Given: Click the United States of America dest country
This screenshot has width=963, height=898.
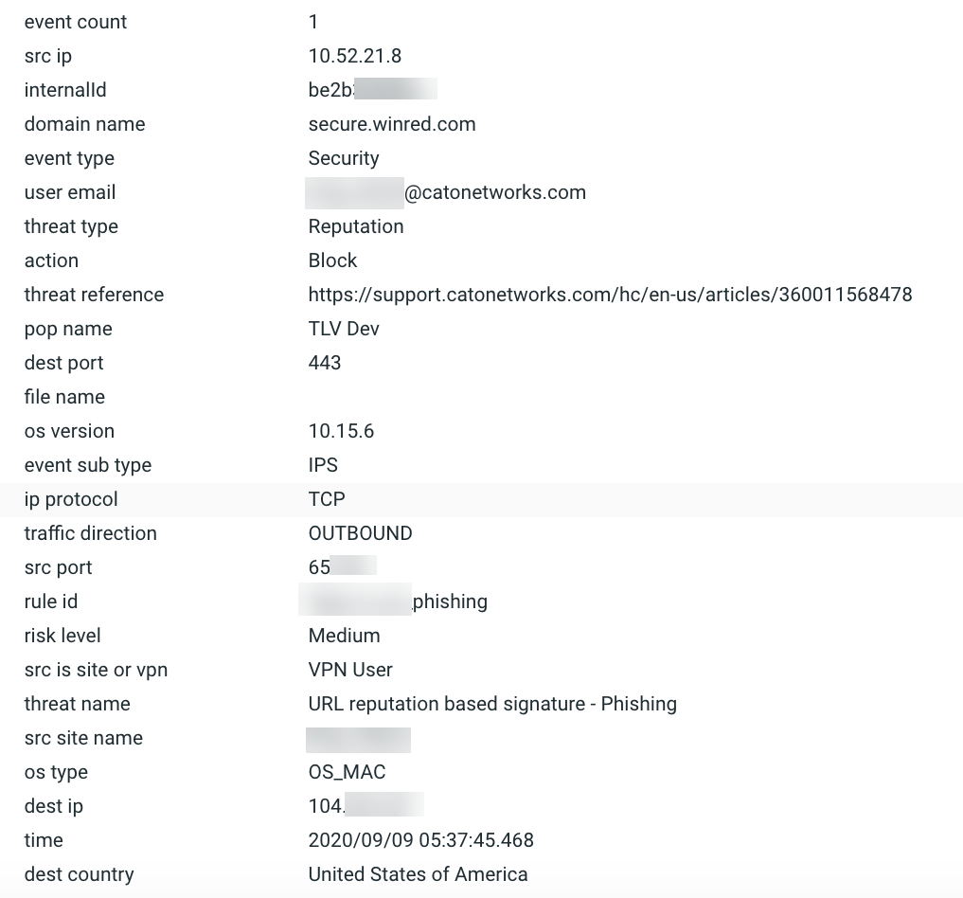Looking at the screenshot, I should click(x=418, y=874).
